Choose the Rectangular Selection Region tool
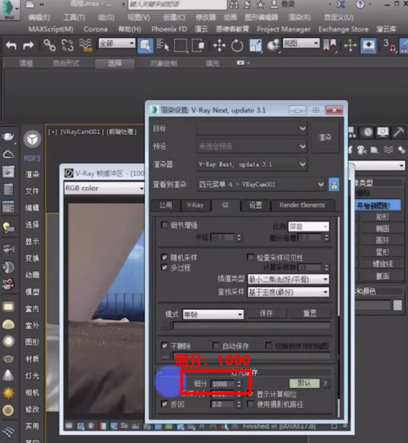 (x=181, y=45)
